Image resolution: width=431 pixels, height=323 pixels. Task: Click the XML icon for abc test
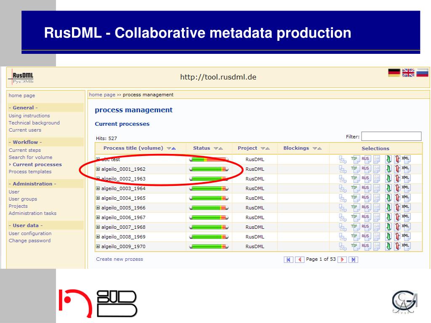[406, 159]
